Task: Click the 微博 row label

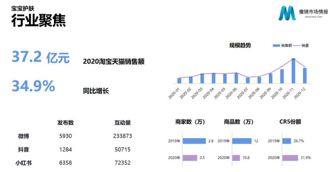Action: tap(24, 136)
